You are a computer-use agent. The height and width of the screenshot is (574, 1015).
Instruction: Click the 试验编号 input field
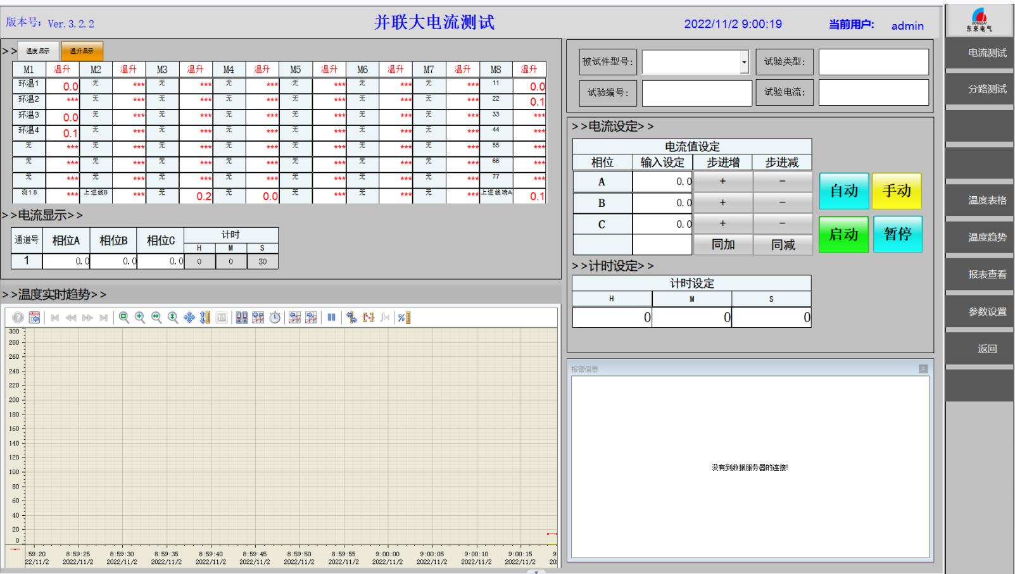point(697,93)
